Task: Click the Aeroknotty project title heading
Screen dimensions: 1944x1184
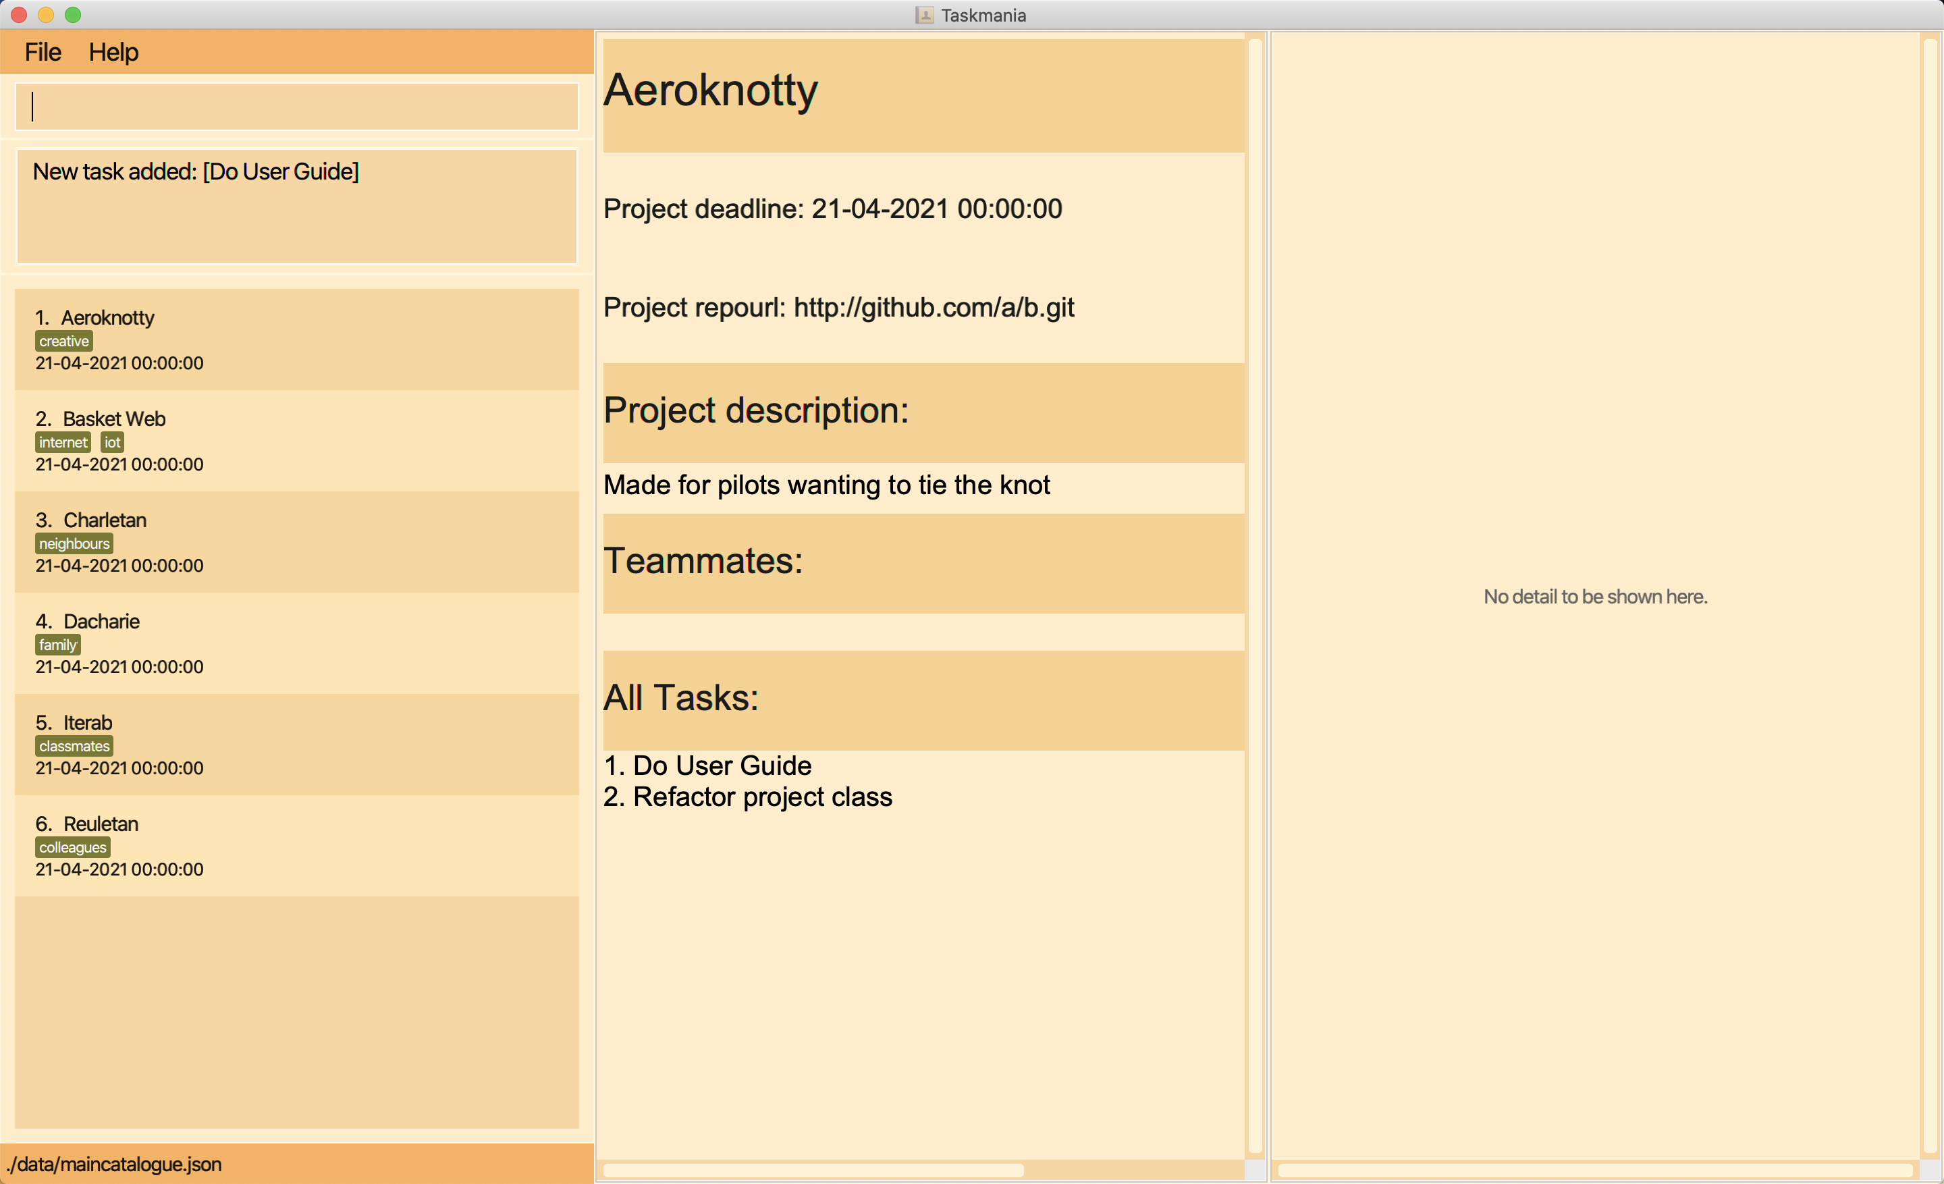Action: coord(710,90)
